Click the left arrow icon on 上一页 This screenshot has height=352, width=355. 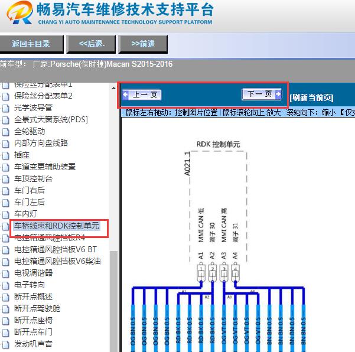click(125, 95)
